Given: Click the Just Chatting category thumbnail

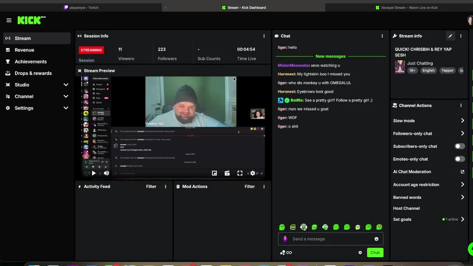Looking at the screenshot, I should click(400, 67).
